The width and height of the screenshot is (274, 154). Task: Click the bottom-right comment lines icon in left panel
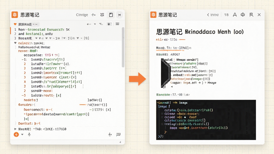coord(118,134)
